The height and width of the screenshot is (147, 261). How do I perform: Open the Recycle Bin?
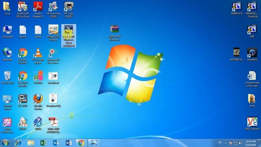click(7, 78)
